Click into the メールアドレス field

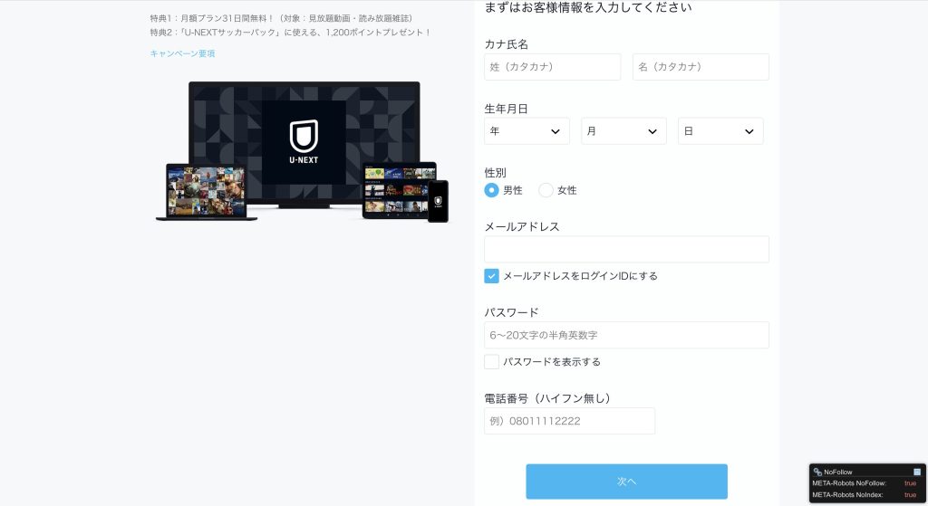coord(626,250)
